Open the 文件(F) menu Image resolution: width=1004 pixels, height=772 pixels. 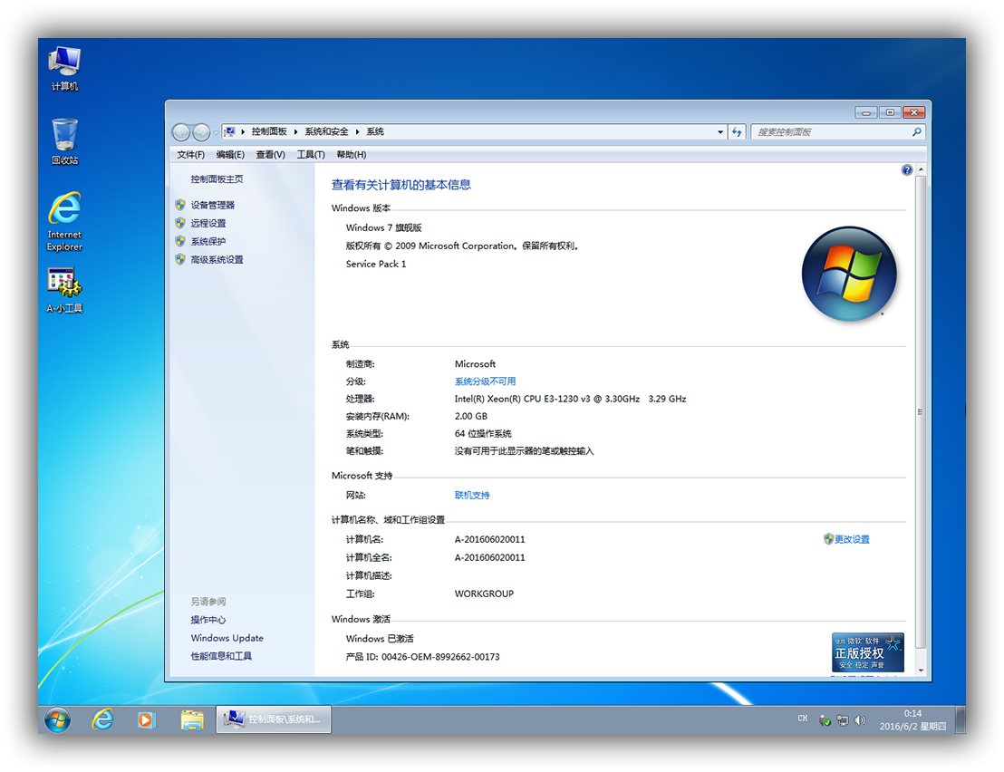click(x=191, y=154)
